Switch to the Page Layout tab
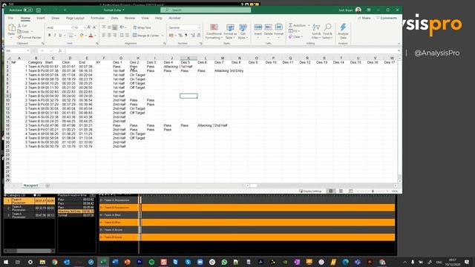 (x=75, y=18)
